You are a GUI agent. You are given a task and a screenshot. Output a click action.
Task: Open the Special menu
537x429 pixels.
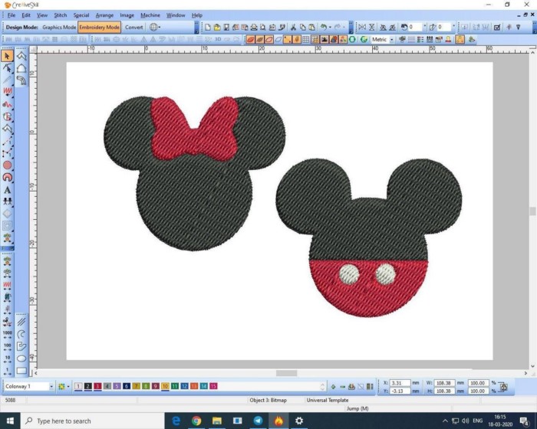[81, 15]
